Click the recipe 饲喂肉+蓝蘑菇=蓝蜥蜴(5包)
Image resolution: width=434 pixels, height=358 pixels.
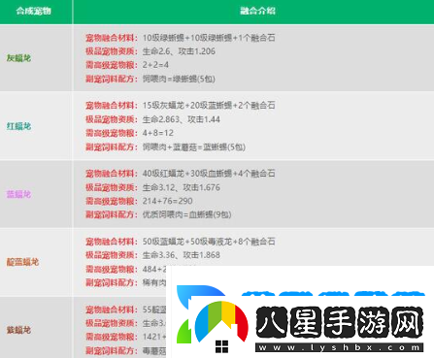[194, 147]
